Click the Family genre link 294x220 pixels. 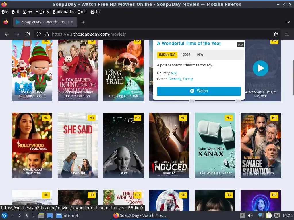coord(188,79)
